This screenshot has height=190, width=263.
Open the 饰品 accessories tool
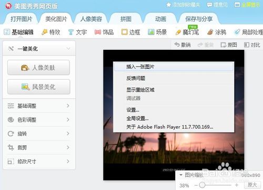(104, 32)
